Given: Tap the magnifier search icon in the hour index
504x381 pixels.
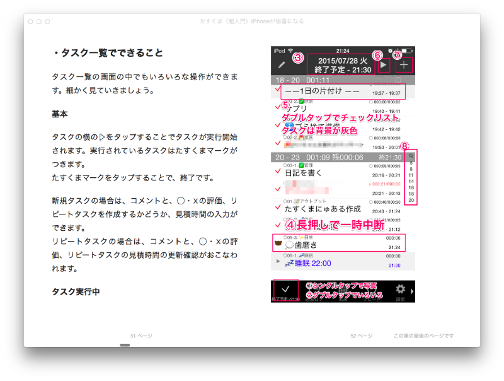Looking at the screenshot, I should coord(411,156).
